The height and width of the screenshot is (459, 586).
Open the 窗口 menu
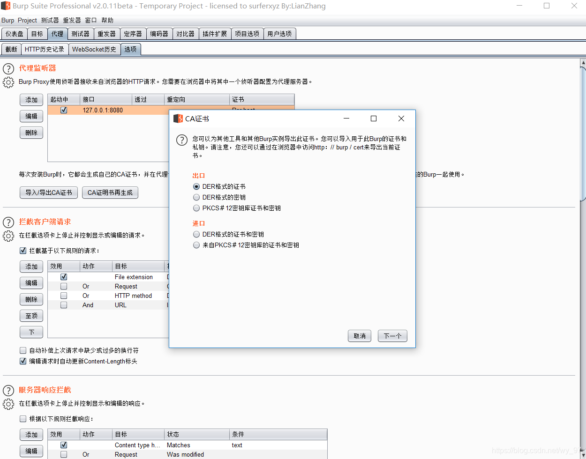[91, 20]
